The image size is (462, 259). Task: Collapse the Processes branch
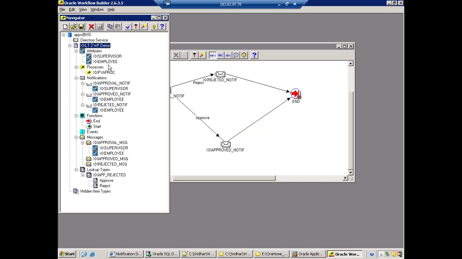point(76,67)
